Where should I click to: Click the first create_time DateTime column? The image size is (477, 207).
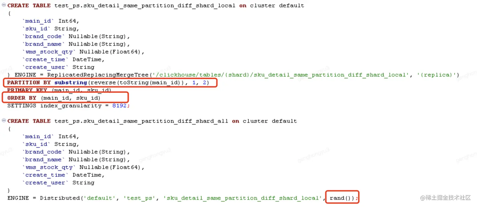(x=63, y=59)
